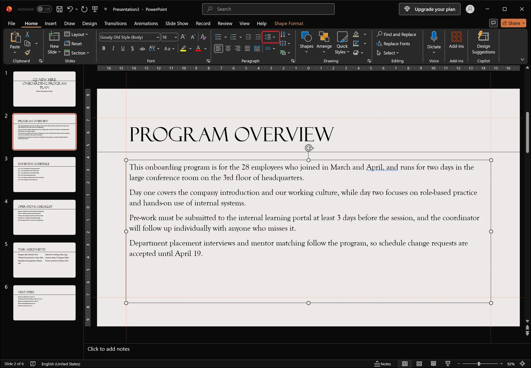Switch to the Insert tab

point(50,23)
